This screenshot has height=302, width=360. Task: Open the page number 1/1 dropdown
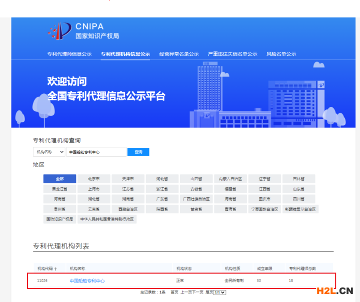click(x=219, y=292)
